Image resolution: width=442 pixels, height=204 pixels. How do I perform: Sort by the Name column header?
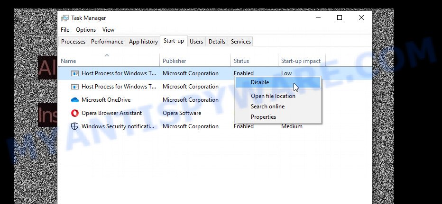109,61
